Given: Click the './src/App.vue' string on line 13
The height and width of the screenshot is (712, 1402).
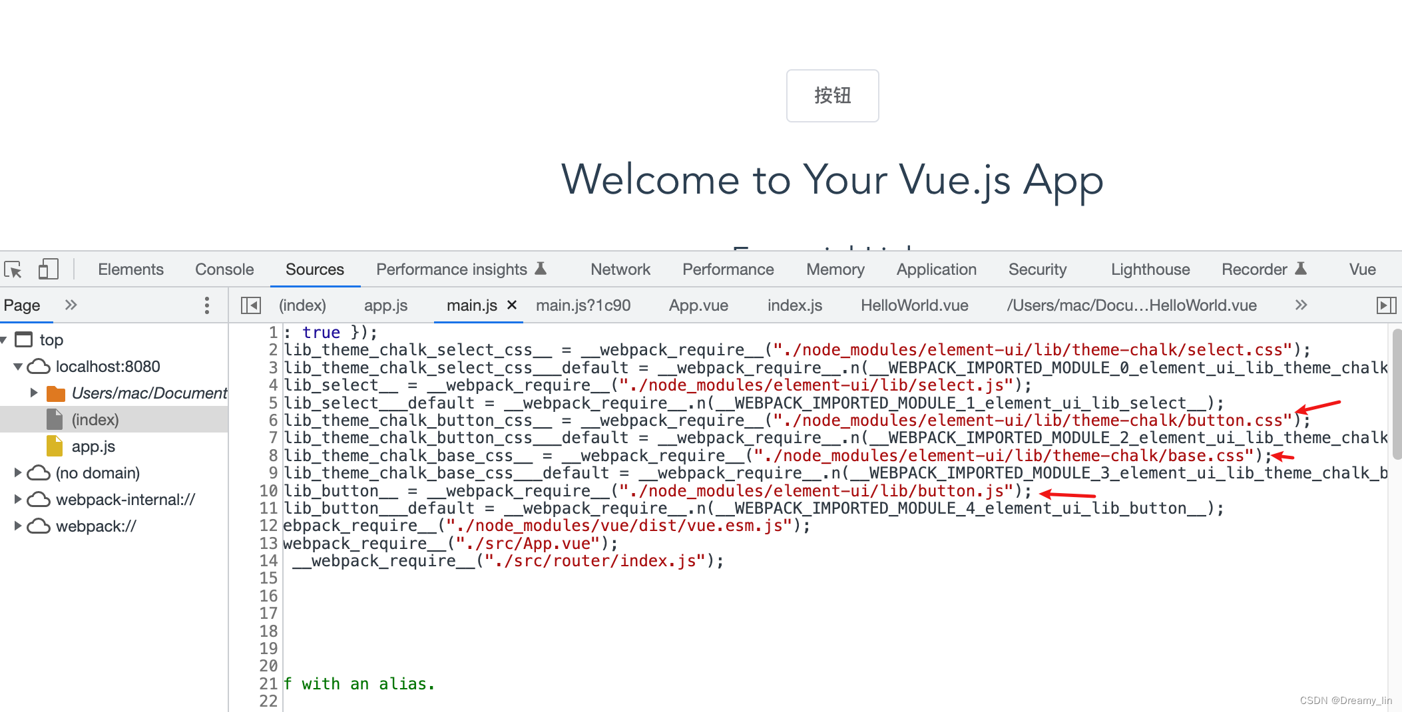Looking at the screenshot, I should (x=528, y=544).
